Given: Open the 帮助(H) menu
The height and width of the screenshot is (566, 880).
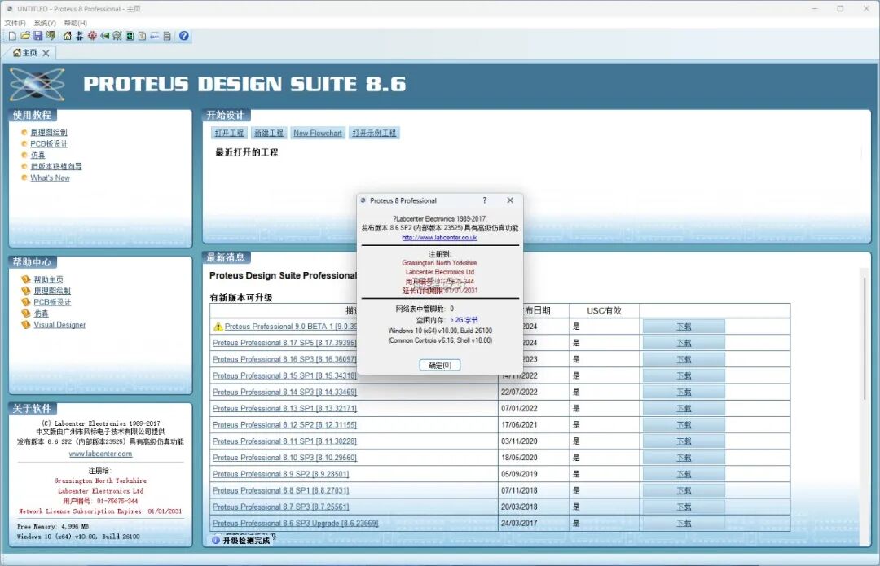Looking at the screenshot, I should click(x=75, y=22).
